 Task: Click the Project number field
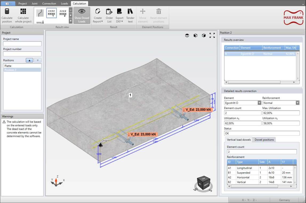(22, 54)
